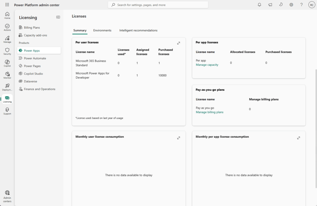Image resolution: width=317 pixels, height=206 pixels.
Task: Select Finance and Operations product
Action: 39,89
